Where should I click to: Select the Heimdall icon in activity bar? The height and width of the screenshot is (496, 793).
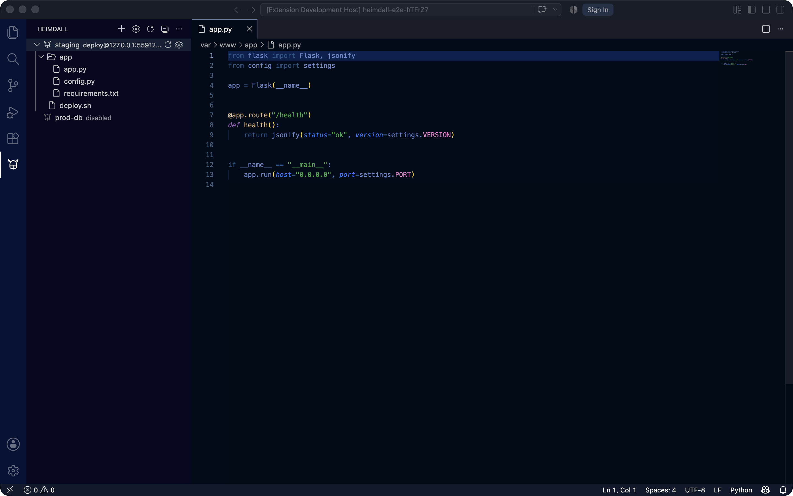coord(13,165)
